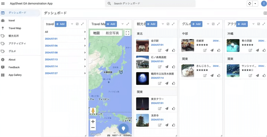The image size is (267, 137).
Task: Expand the travel panel to fullscreen
Action: (x=82, y=24)
